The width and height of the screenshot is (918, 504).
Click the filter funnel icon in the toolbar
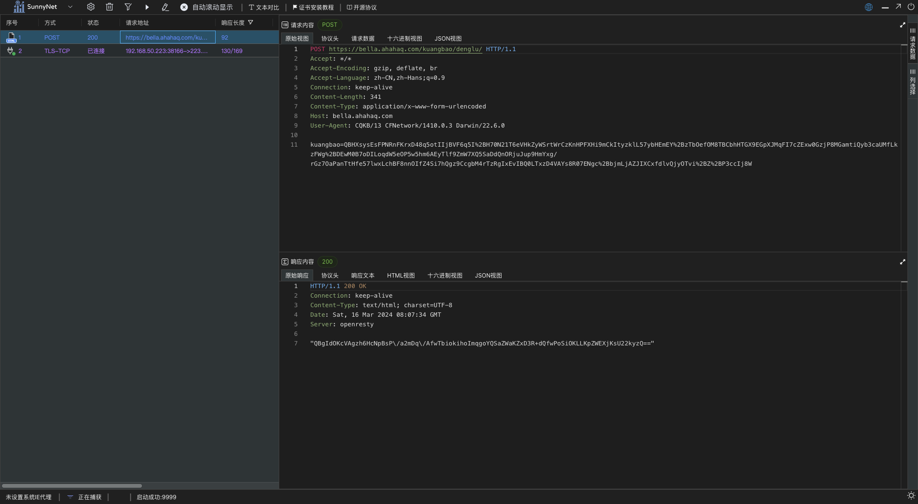pyautogui.click(x=128, y=7)
